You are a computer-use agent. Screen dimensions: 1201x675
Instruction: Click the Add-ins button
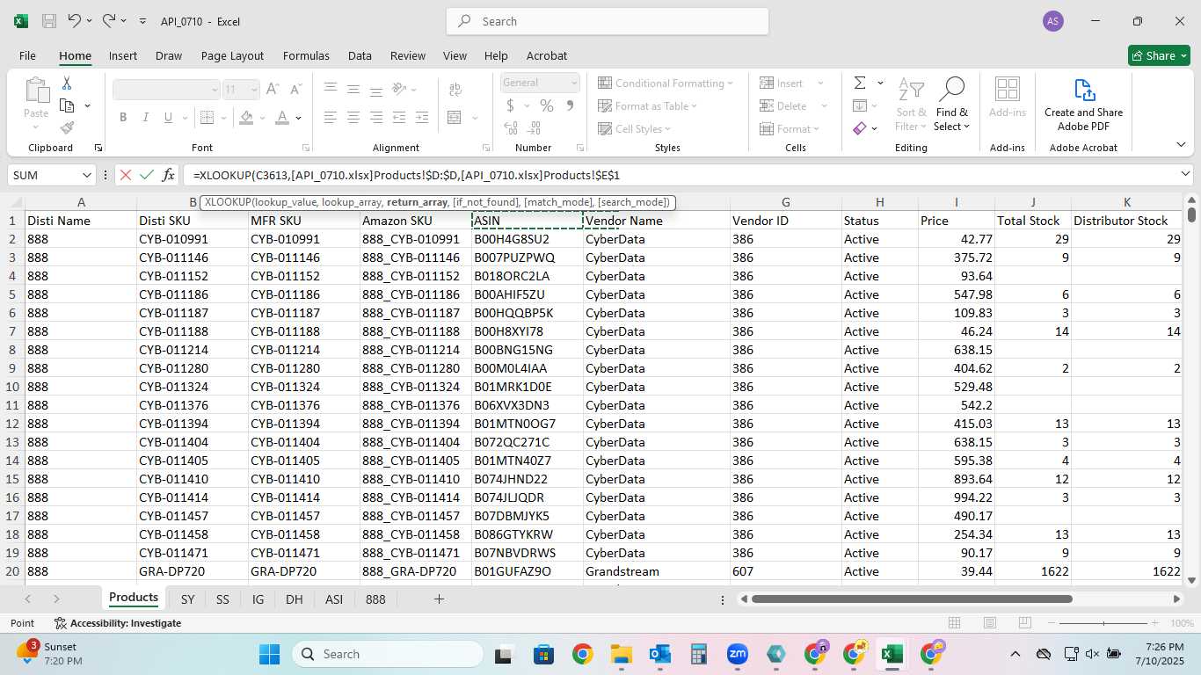click(1008, 97)
